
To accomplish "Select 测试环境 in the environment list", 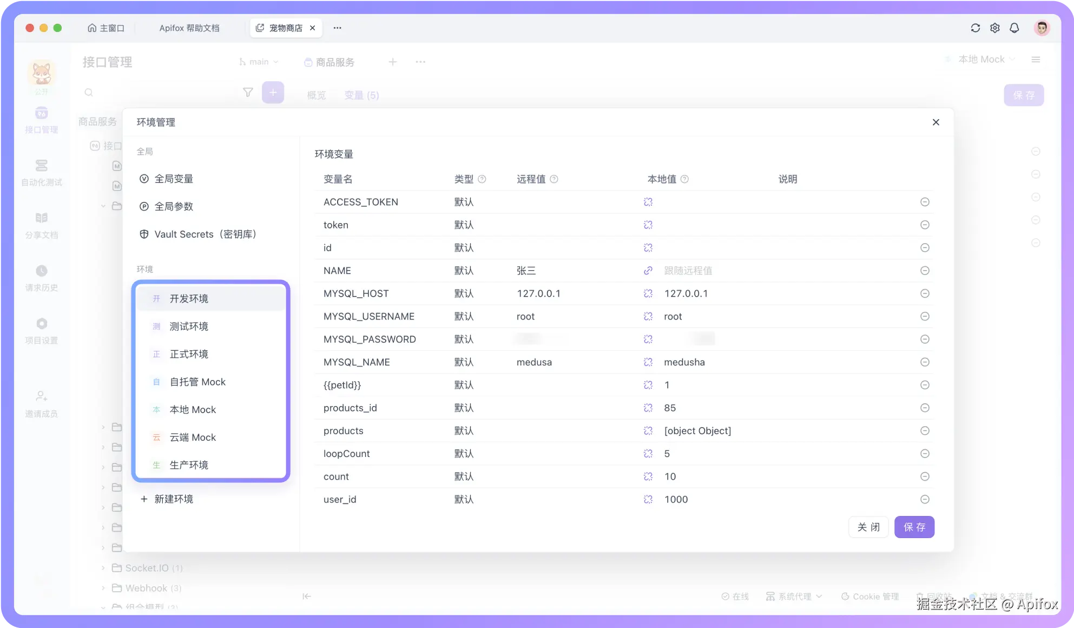I will tap(189, 326).
